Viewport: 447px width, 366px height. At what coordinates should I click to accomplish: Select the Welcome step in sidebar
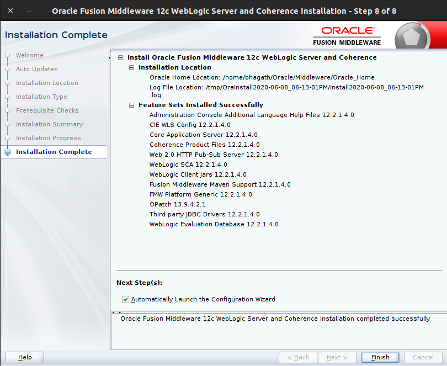pos(30,55)
